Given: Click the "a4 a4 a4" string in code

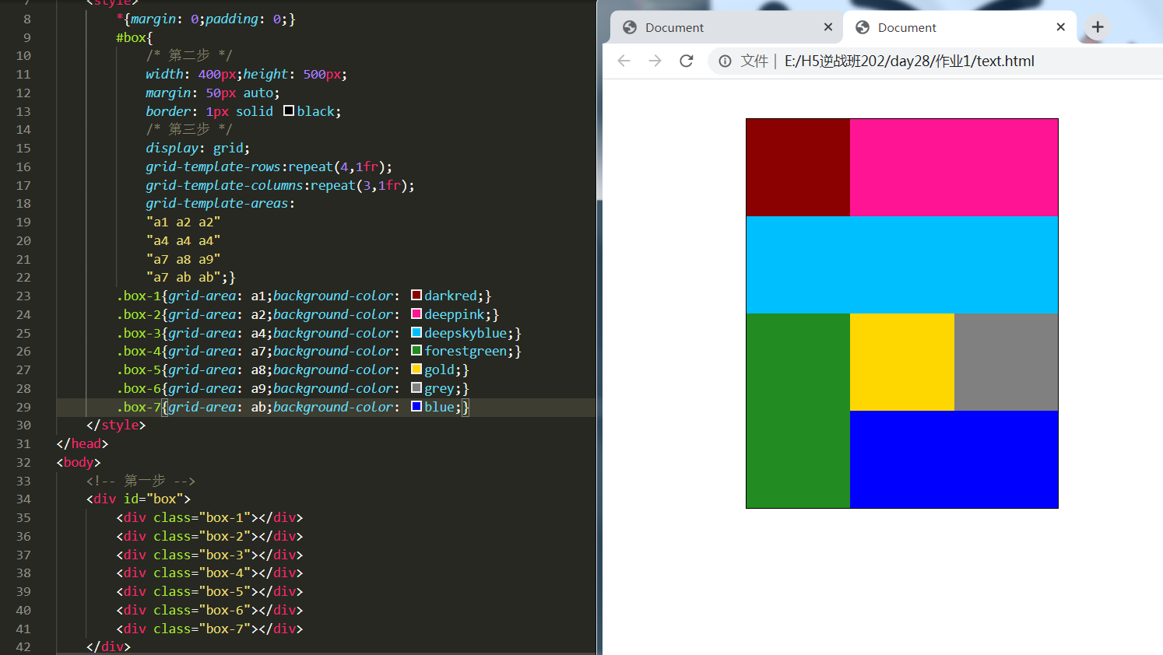Looking at the screenshot, I should 183,240.
